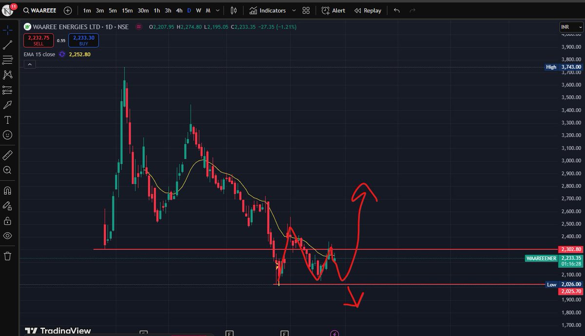Add symbol with the plus circle icon

click(68, 10)
